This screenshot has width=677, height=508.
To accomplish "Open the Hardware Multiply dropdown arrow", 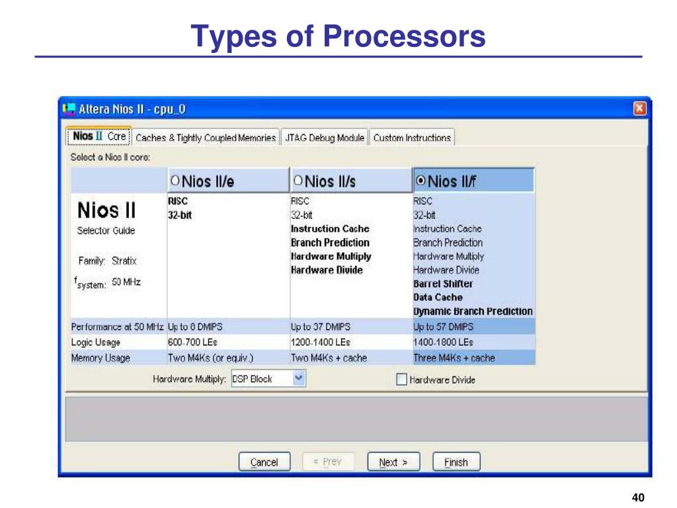I will click(299, 378).
